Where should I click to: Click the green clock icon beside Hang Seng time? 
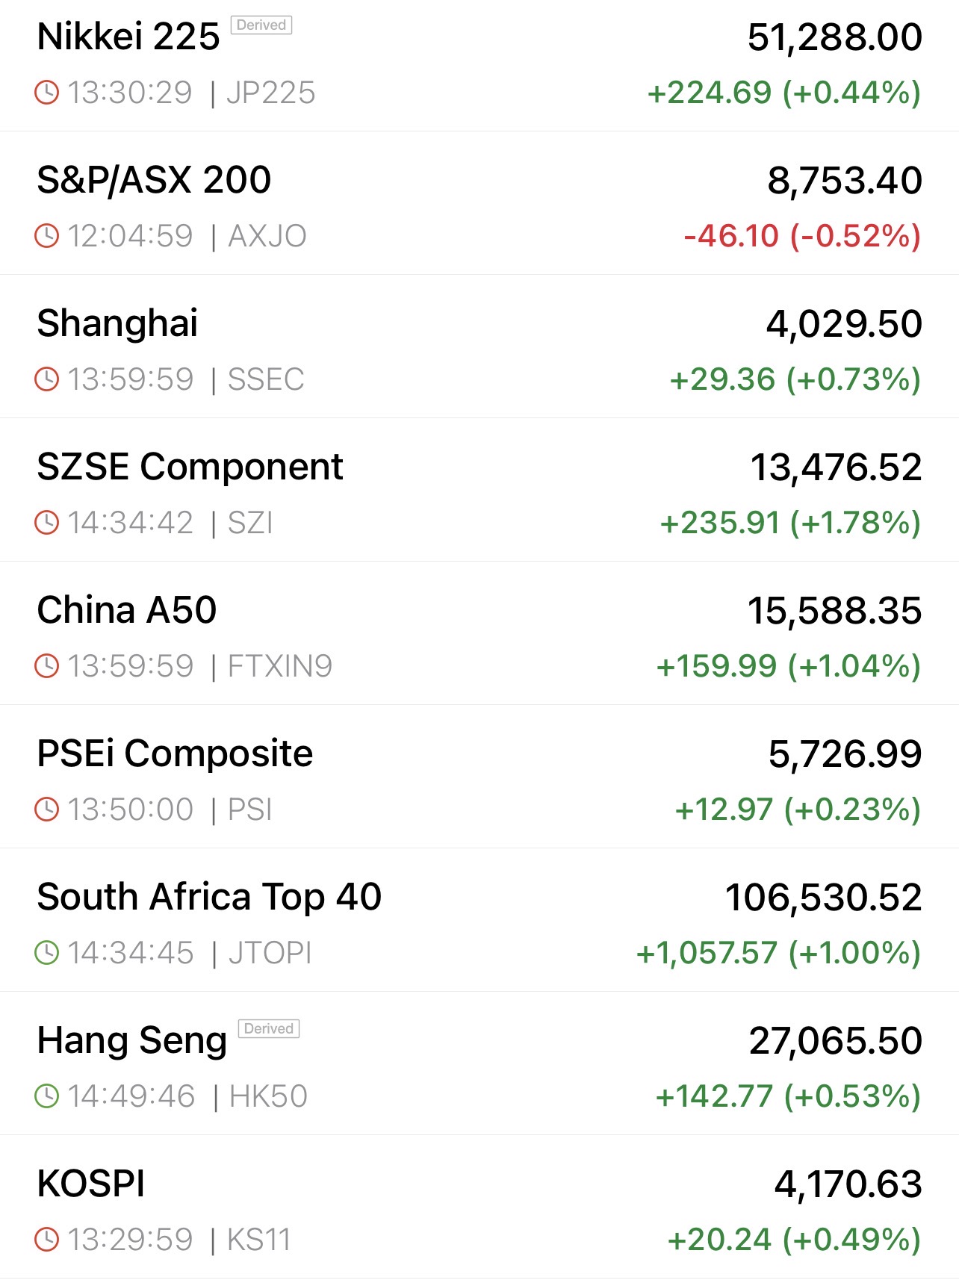point(47,1096)
